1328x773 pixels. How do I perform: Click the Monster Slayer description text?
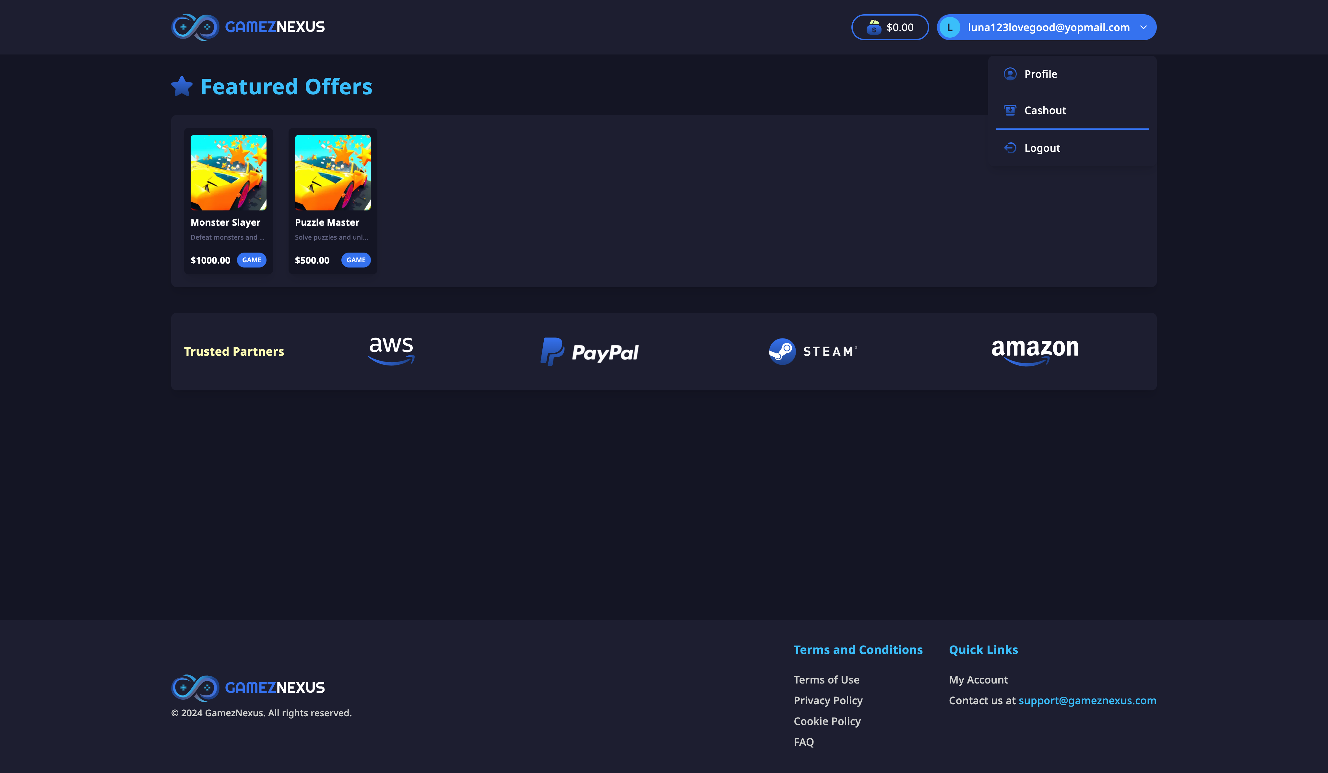228,237
